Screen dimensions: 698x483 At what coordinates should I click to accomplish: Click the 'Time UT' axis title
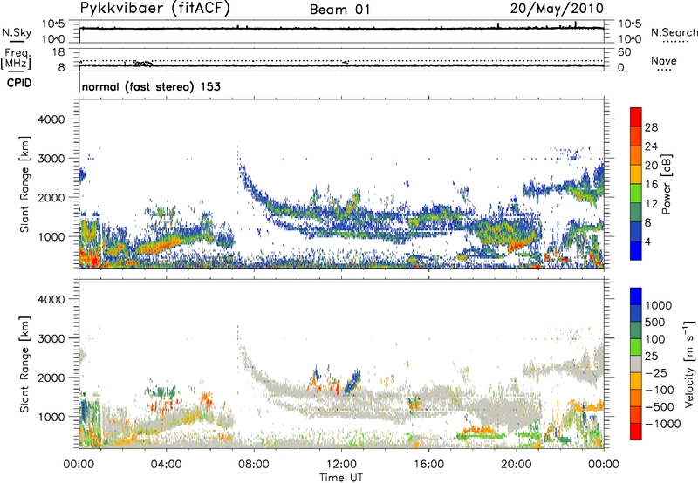341,478
